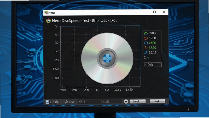Click the 1.50 label on vertical axis
This screenshot has width=209, height=118.
tap(56, 69)
